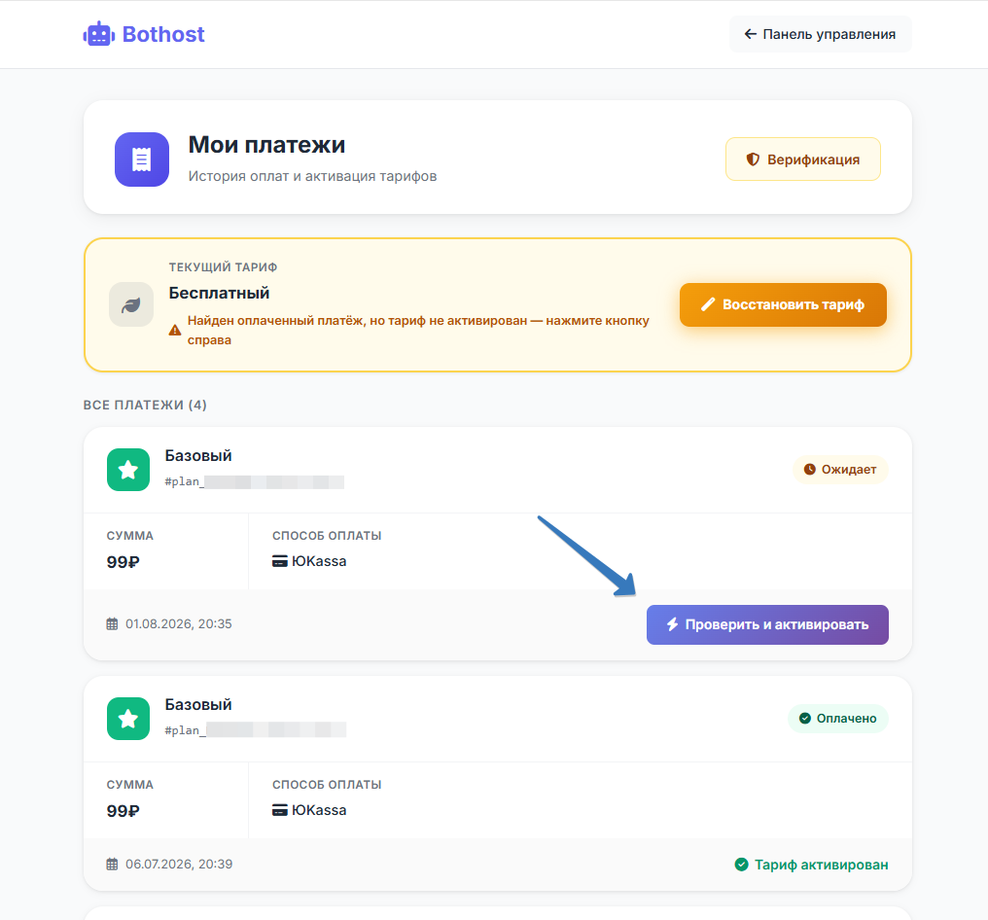Click the calendar icon beside 01.08.2026 date
This screenshot has width=988, height=920.
[112, 623]
